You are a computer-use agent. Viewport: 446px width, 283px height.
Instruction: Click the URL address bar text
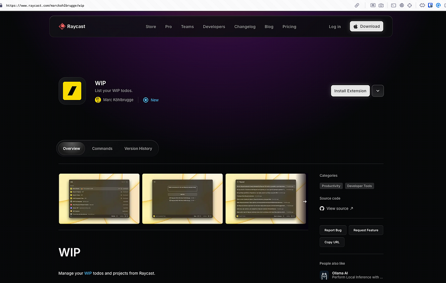tap(45, 5)
